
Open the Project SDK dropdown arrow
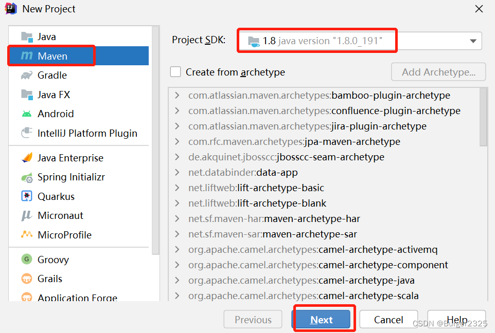point(473,41)
